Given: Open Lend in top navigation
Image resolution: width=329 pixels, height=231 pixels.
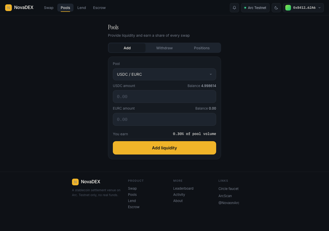Looking at the screenshot, I should [x=82, y=8].
